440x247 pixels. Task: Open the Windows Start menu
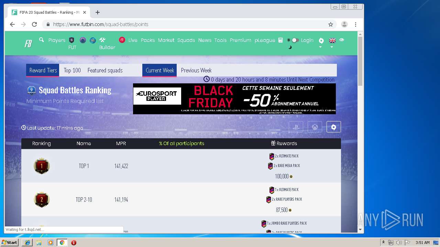pos(9,242)
